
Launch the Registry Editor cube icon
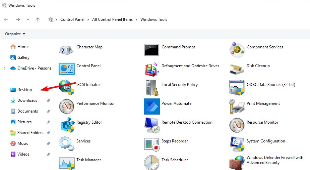67,125
